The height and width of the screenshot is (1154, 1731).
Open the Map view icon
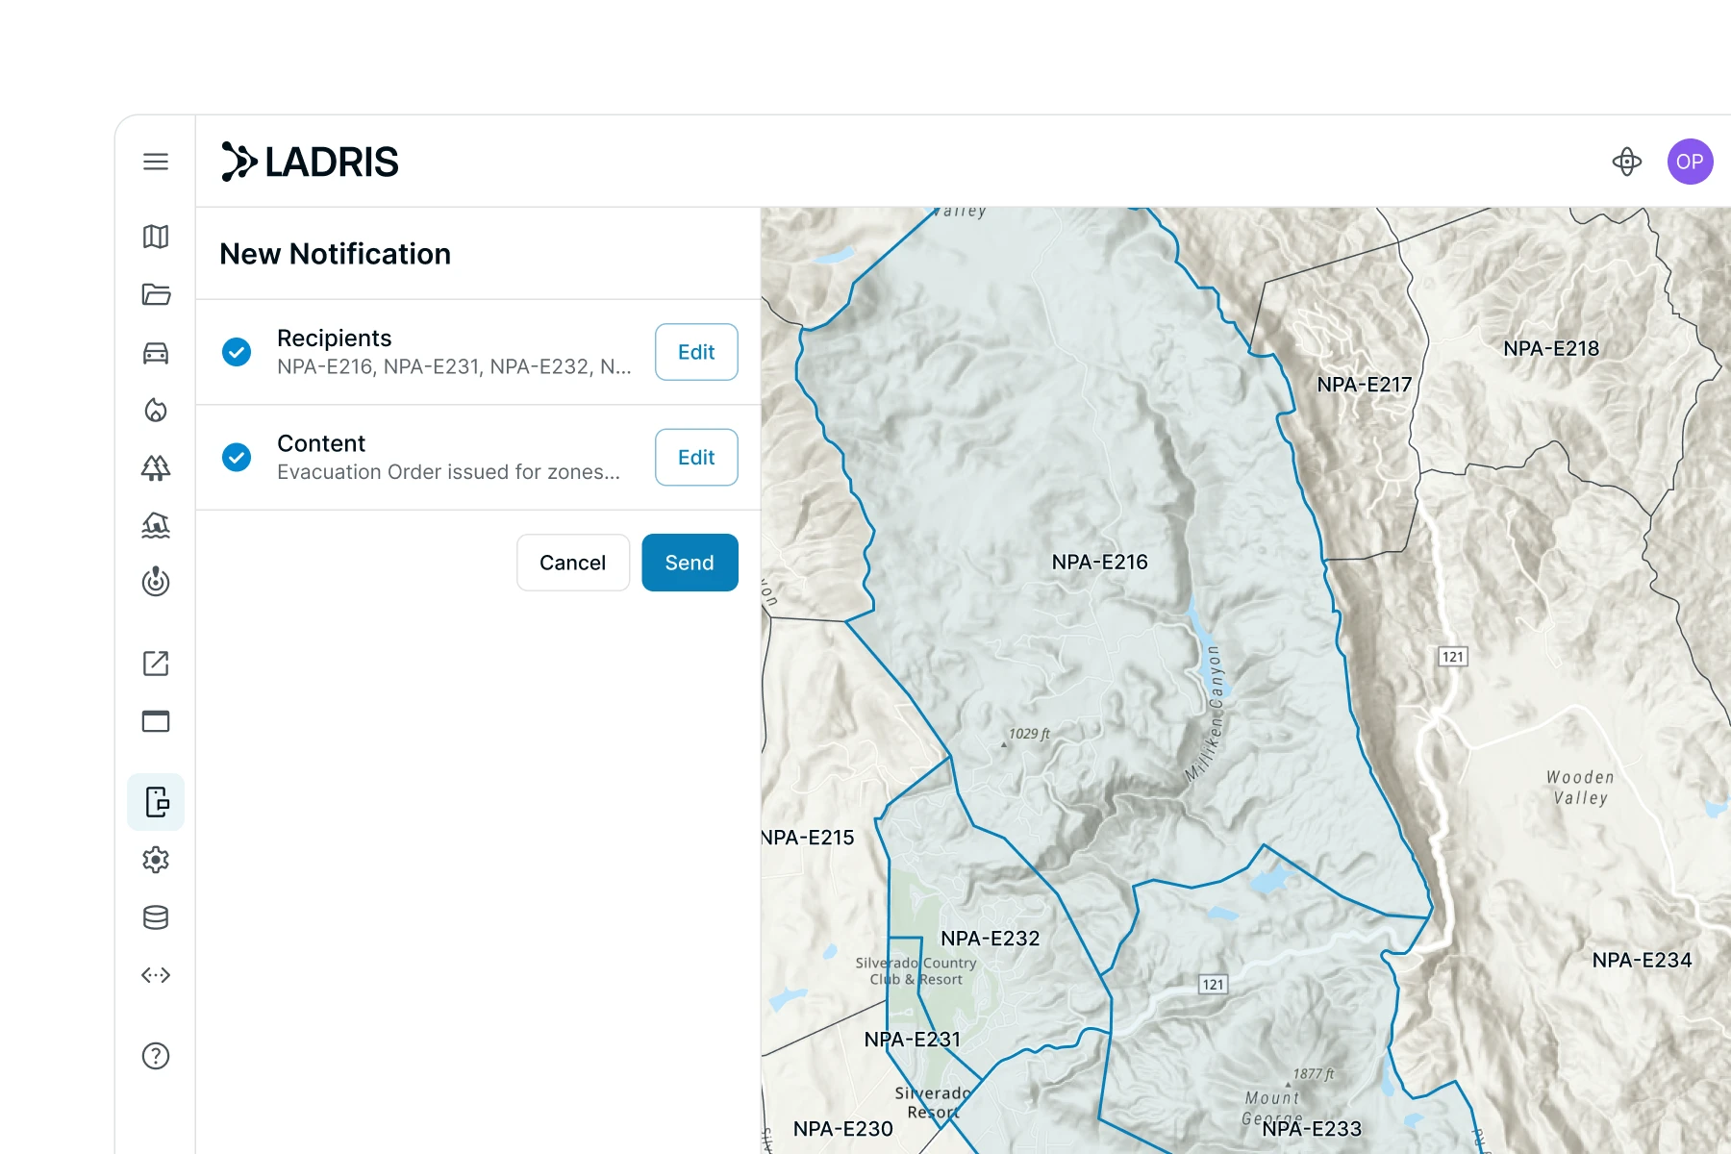[x=156, y=238]
